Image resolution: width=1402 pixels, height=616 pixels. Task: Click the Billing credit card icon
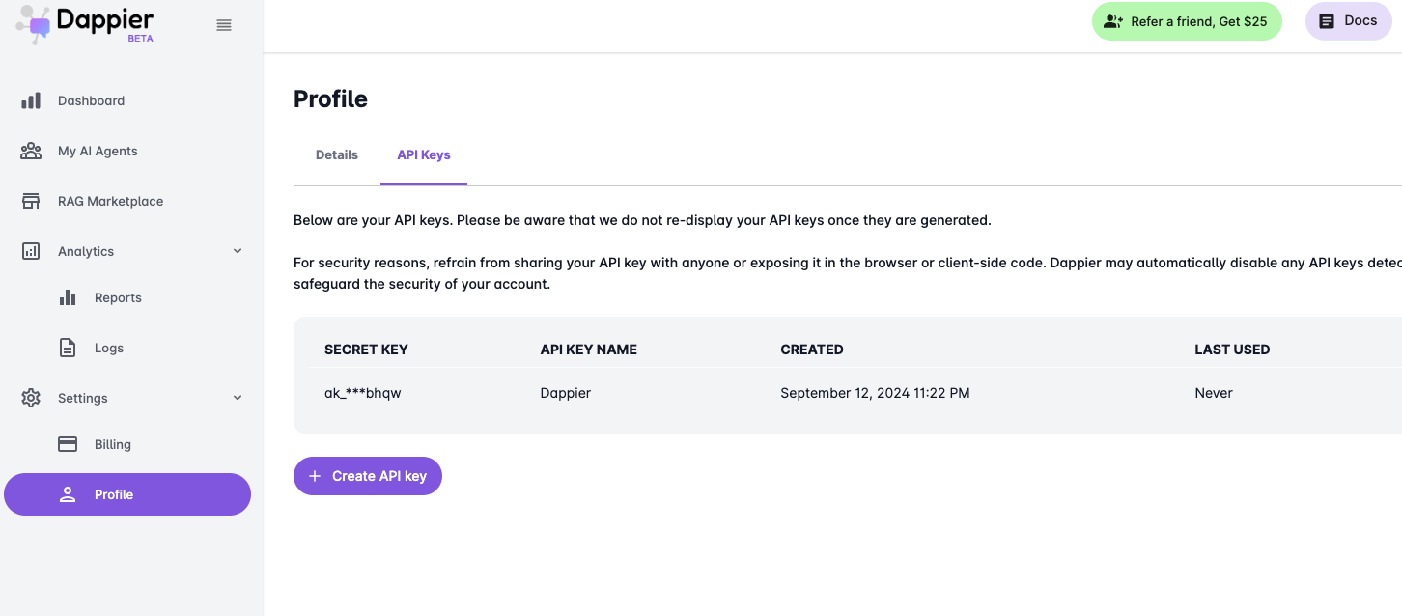coord(68,444)
